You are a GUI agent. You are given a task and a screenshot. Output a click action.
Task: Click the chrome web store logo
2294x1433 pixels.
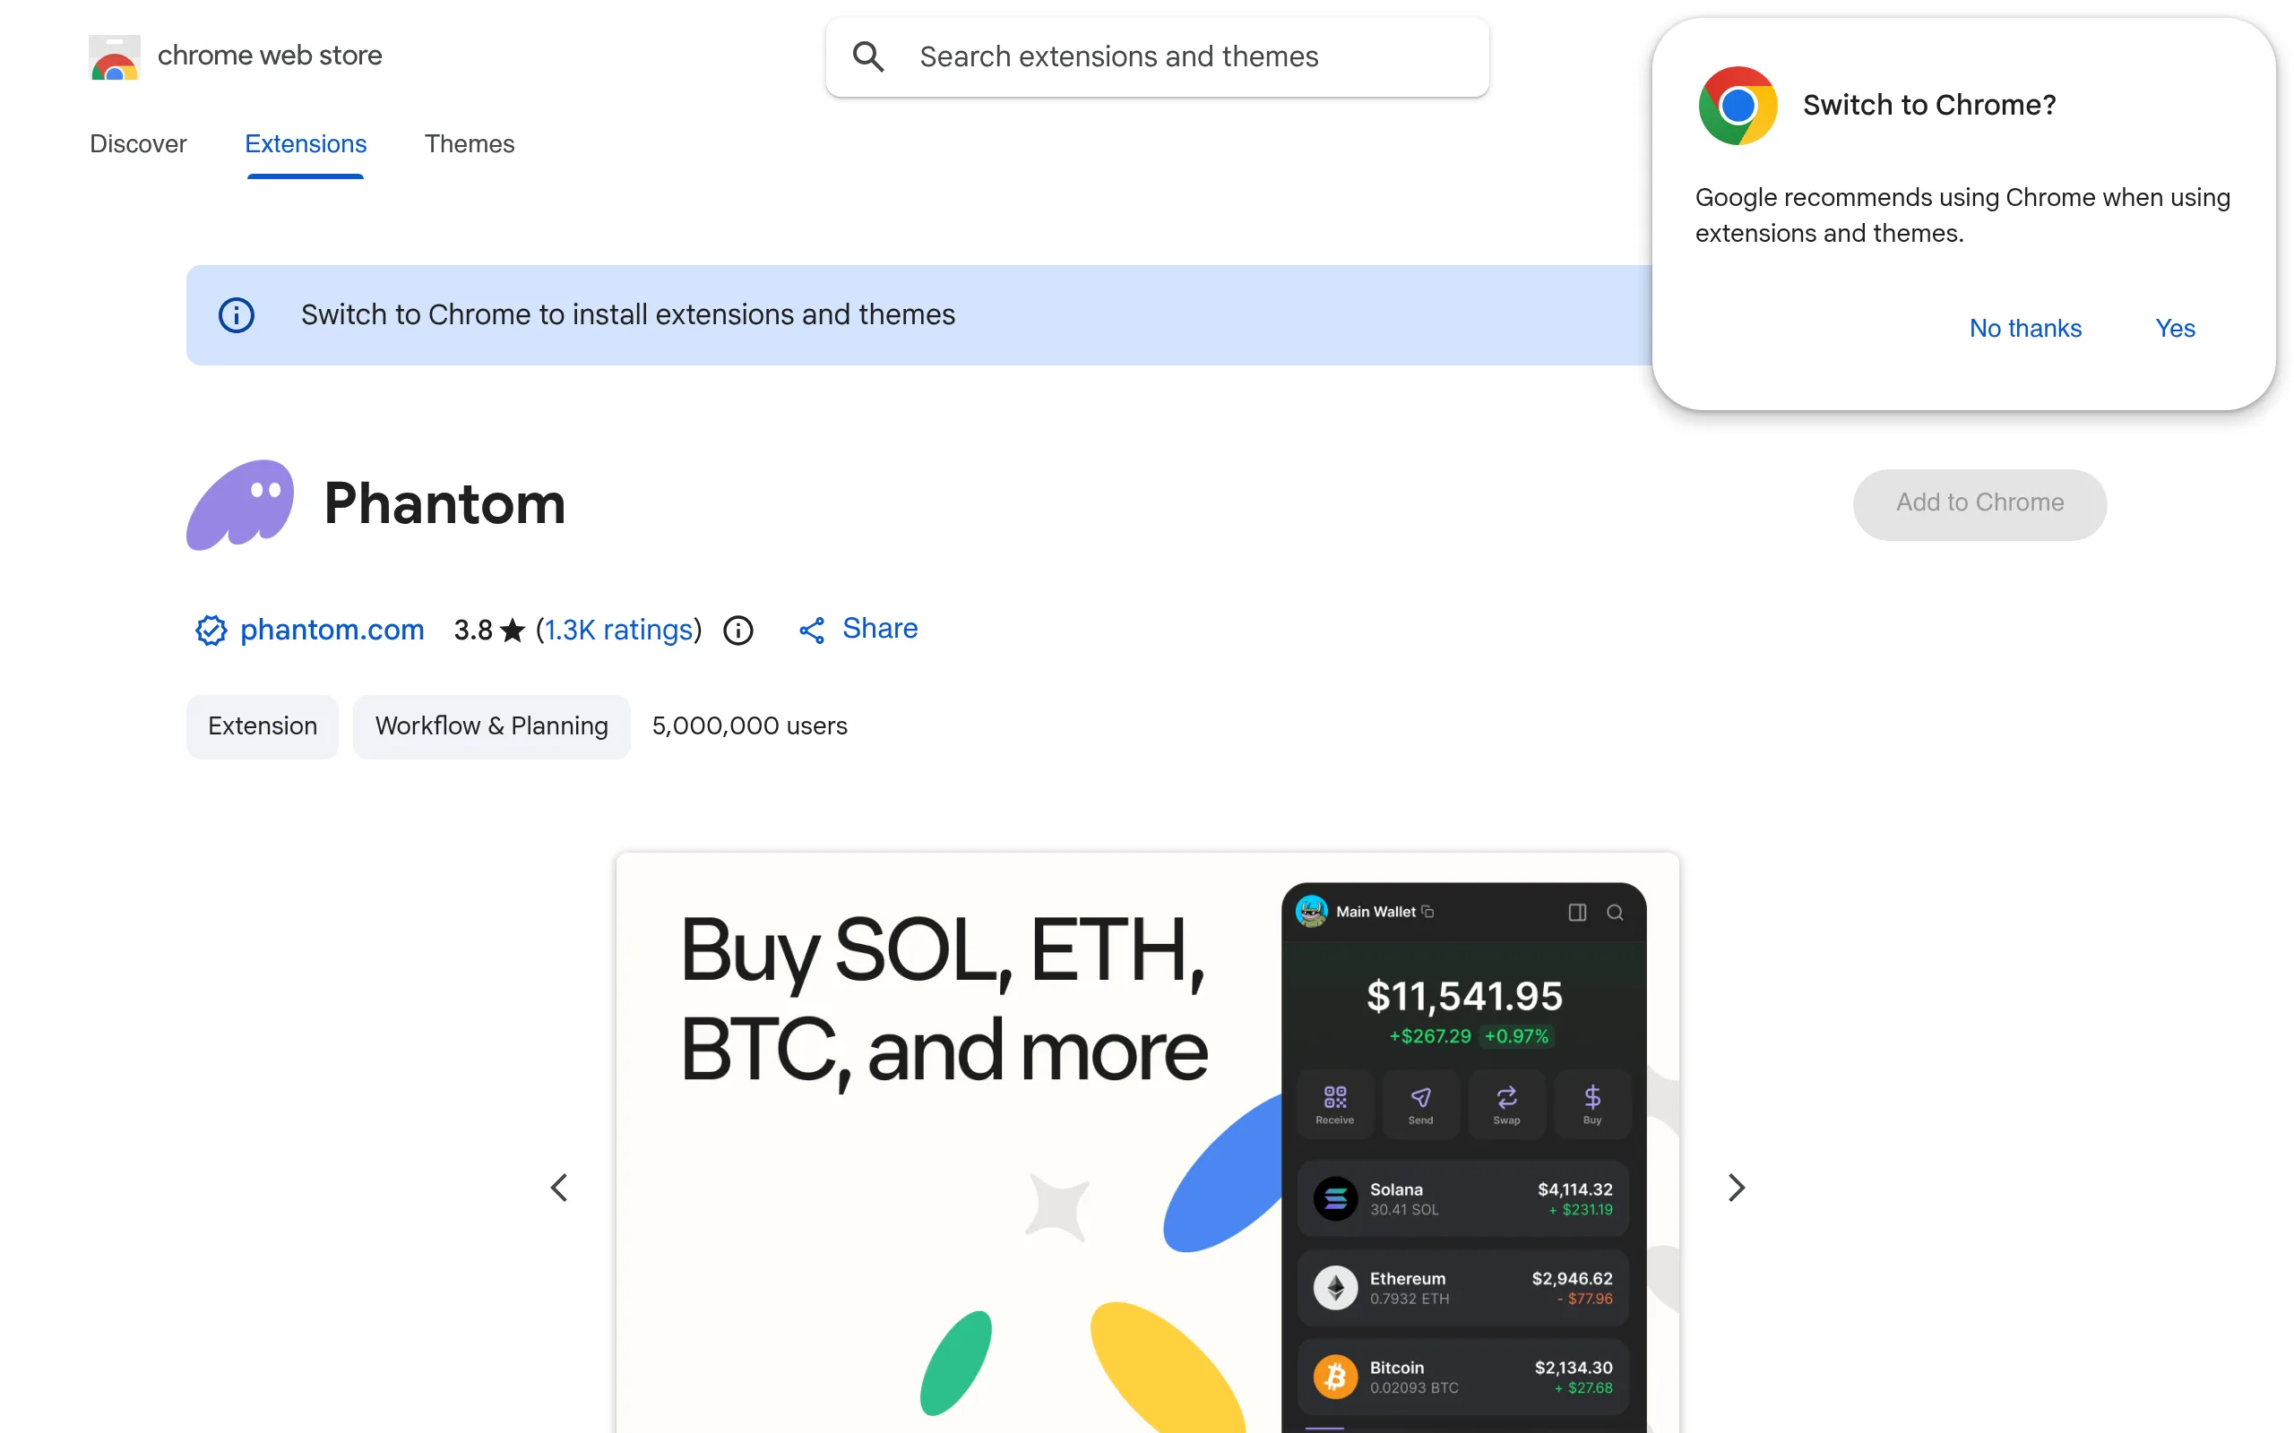point(114,56)
